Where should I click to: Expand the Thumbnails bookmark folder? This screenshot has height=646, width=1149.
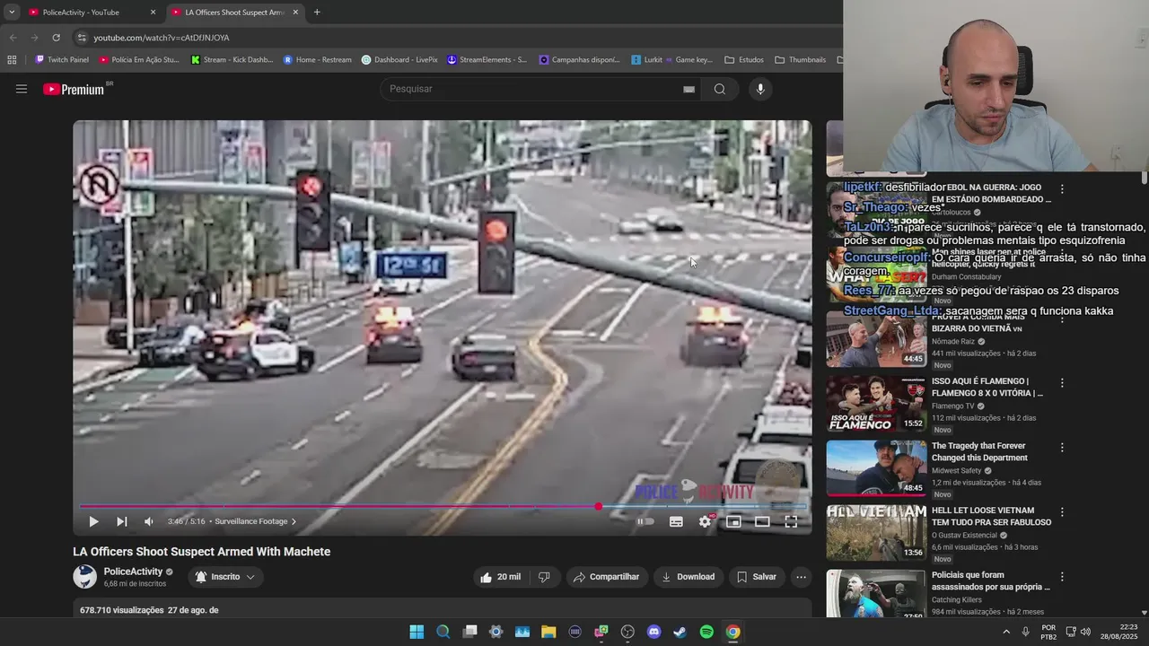800,60
